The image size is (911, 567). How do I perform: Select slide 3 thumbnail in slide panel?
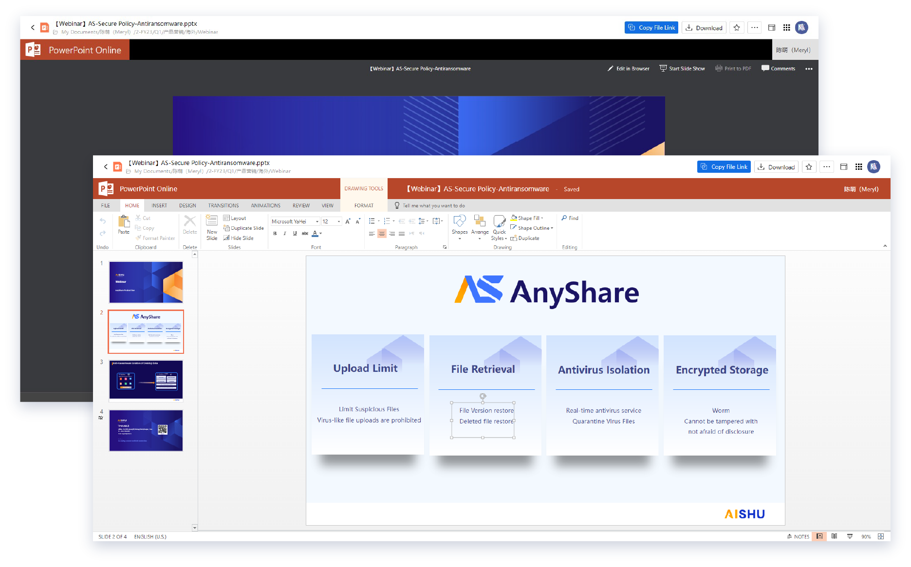pos(146,380)
